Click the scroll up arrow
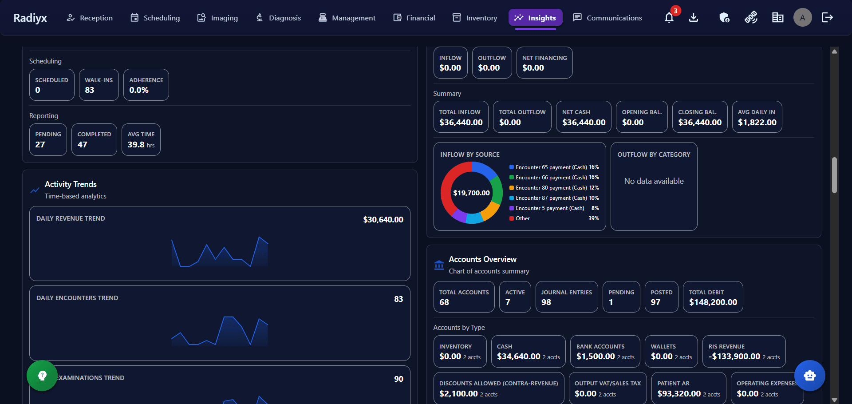This screenshot has width=852, height=404. 834,51
